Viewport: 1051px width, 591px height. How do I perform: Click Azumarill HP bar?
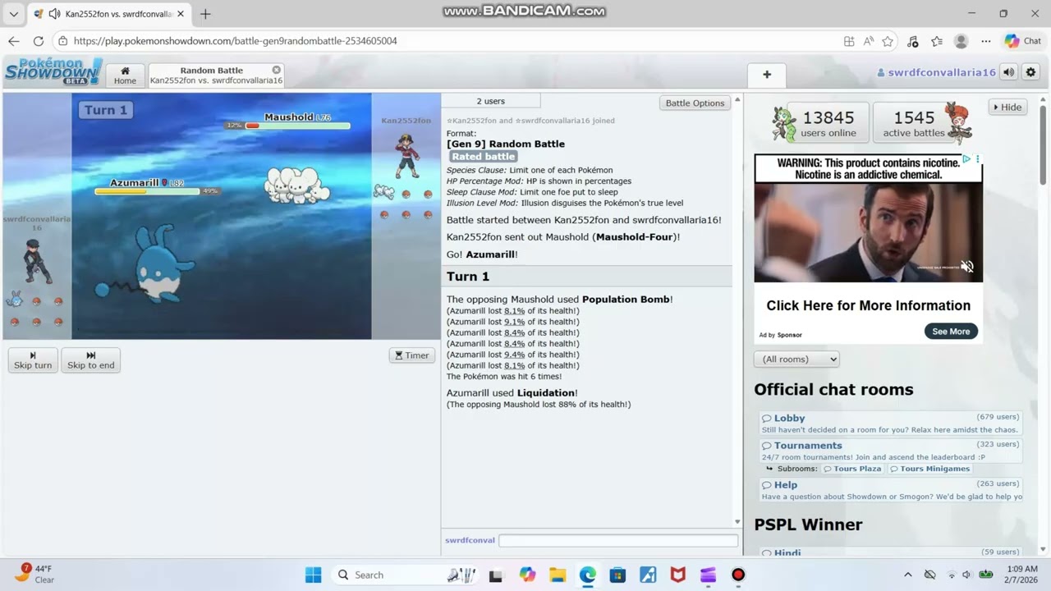coord(148,191)
